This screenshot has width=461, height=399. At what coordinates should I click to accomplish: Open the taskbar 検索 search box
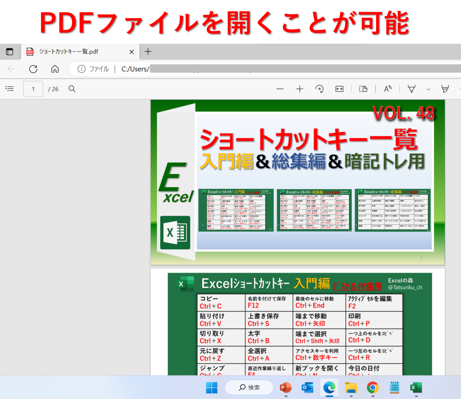(x=249, y=387)
